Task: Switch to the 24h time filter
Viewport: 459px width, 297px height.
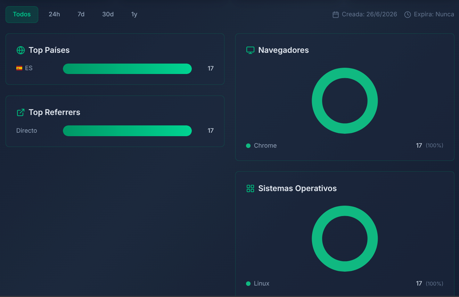Action: click(x=54, y=15)
